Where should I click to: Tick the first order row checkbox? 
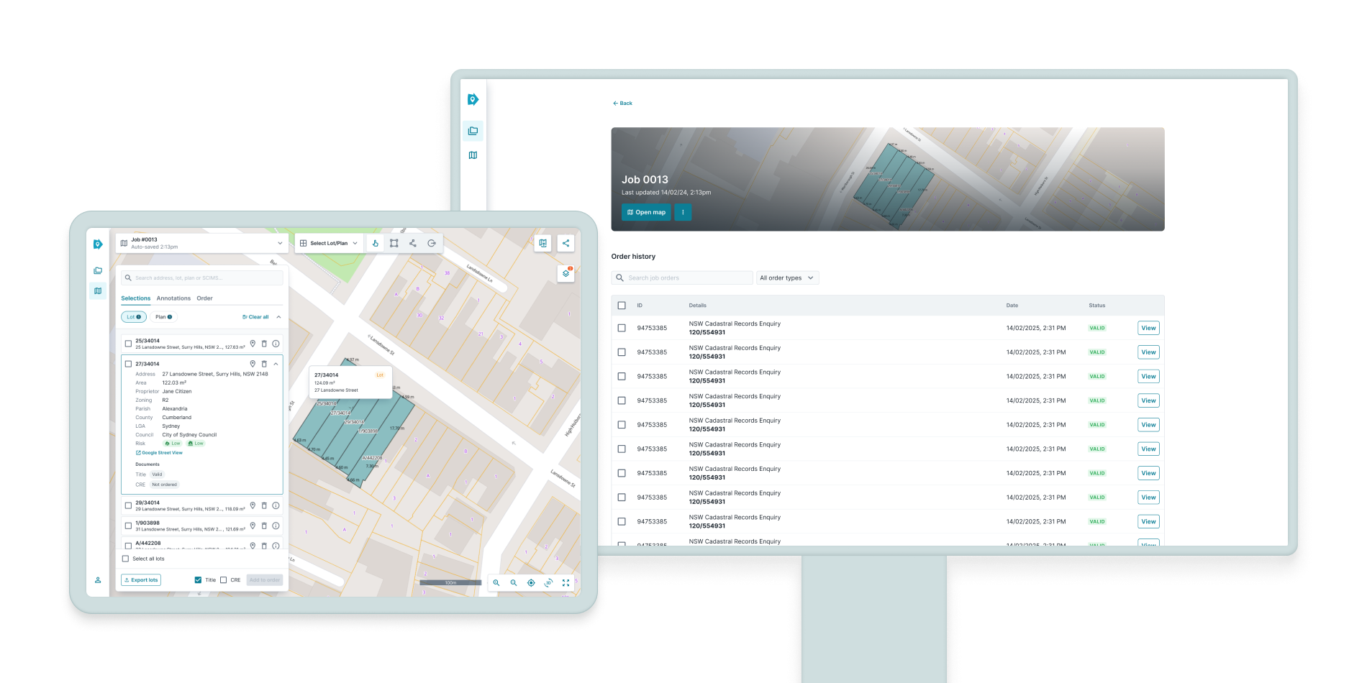[622, 328]
